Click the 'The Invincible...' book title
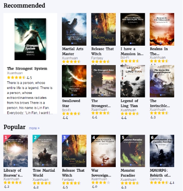This screenshot has width=183, height=191. 160,103
